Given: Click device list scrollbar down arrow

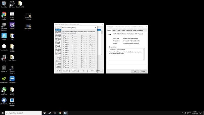Looking at the screenshot, I should click(102, 54).
